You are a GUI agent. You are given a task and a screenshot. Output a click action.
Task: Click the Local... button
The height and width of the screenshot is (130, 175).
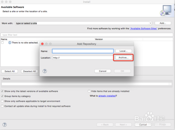(x=124, y=51)
